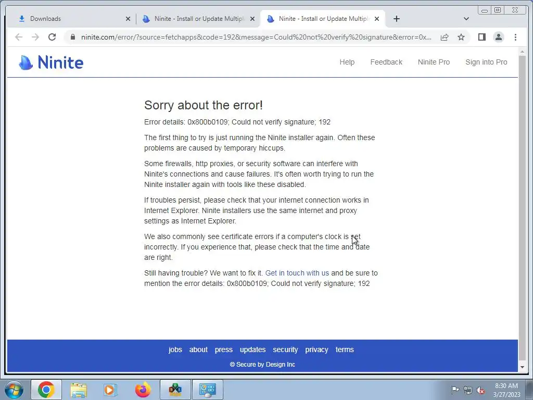Click the browser forward arrow
The width and height of the screenshot is (533, 400).
click(x=35, y=37)
